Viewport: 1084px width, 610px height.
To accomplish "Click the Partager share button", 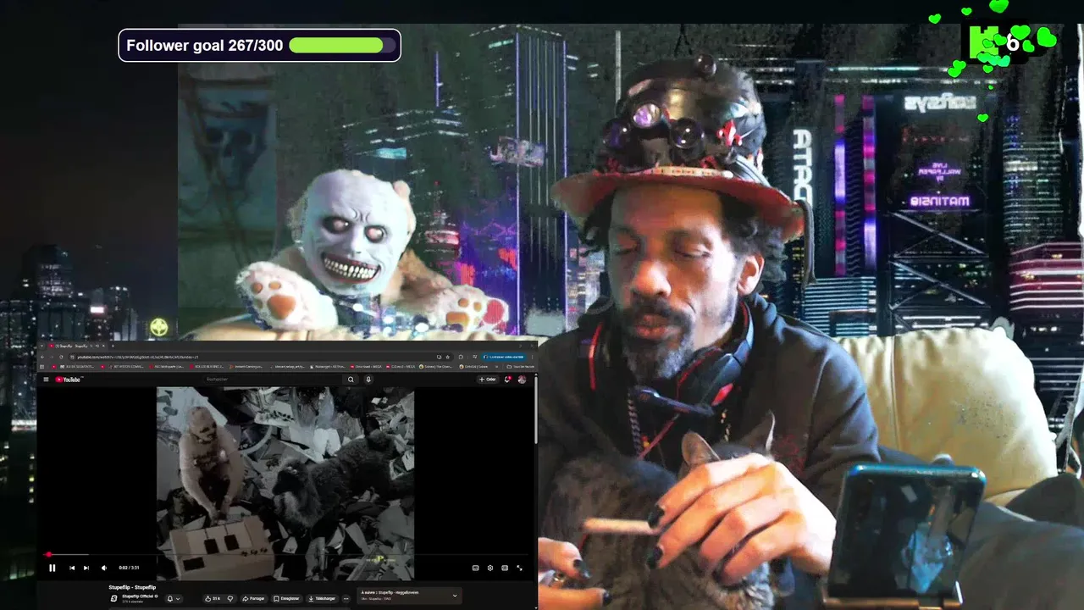I will 253,598.
